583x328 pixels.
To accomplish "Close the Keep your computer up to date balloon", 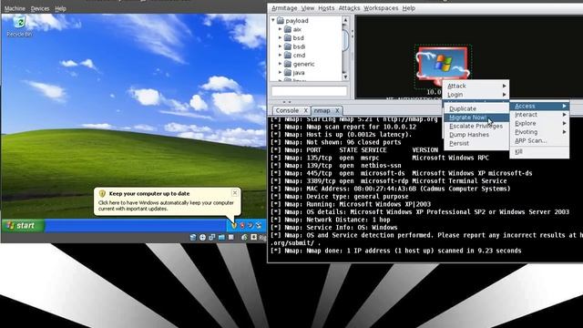I will pyautogui.click(x=235, y=192).
